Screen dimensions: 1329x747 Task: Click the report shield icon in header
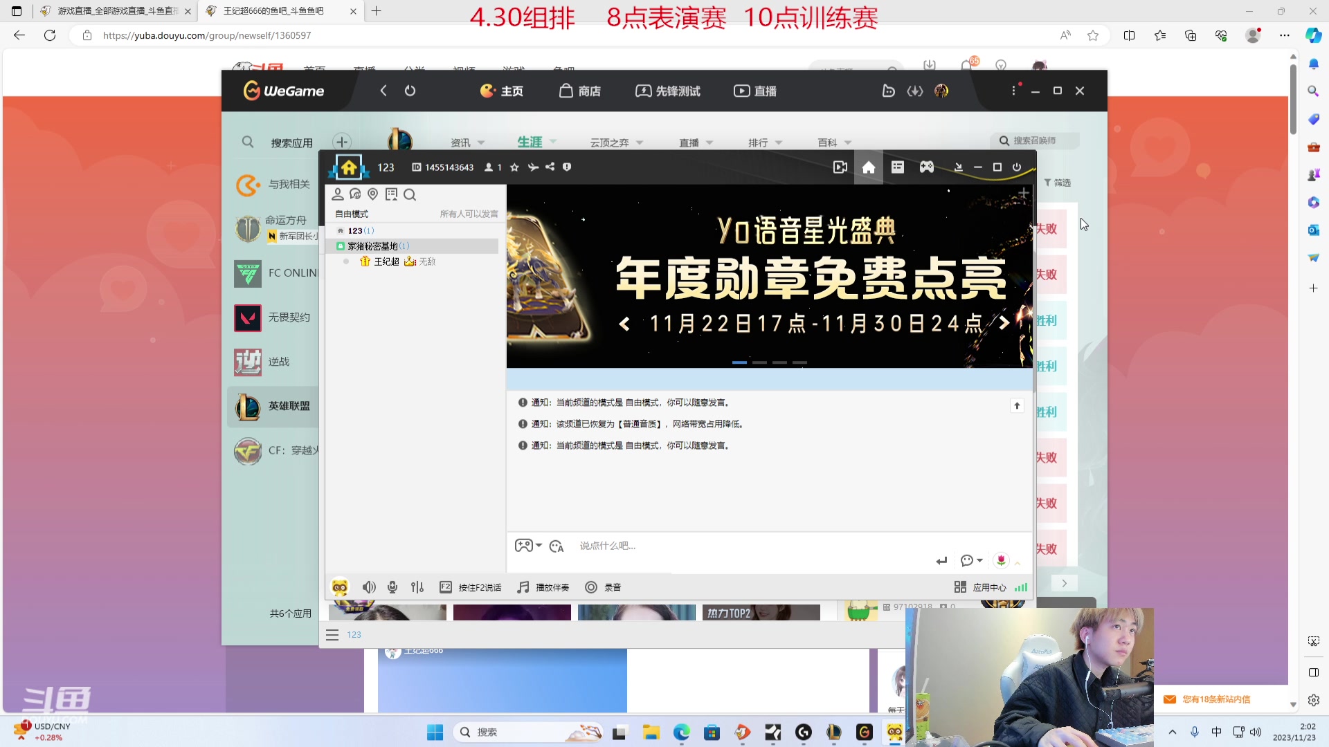[567, 167]
